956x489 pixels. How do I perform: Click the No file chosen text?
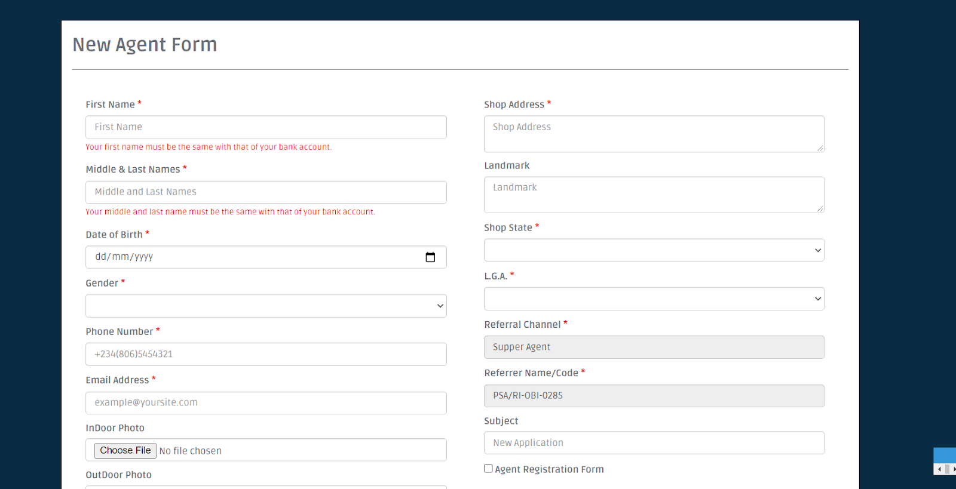(x=190, y=451)
